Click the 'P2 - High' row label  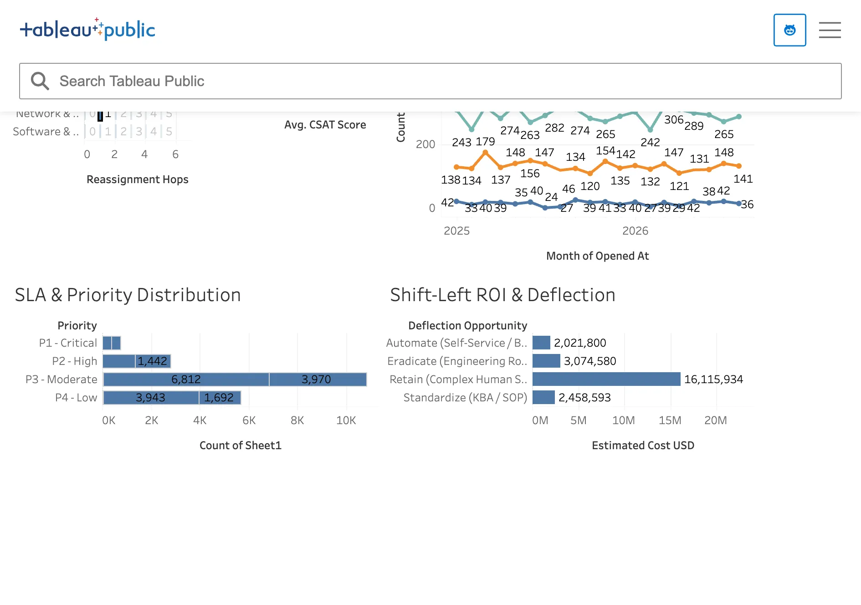75,361
